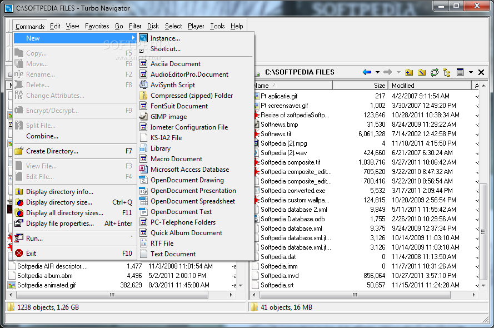The width and height of the screenshot is (494, 328).
Task: Jump to root folder icon in right panel
Action: 422,72
